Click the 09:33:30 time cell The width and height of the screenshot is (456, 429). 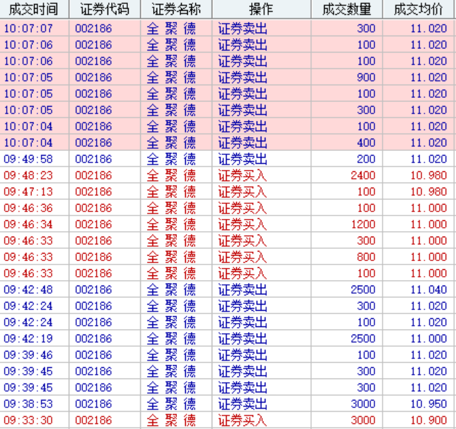(x=28, y=420)
